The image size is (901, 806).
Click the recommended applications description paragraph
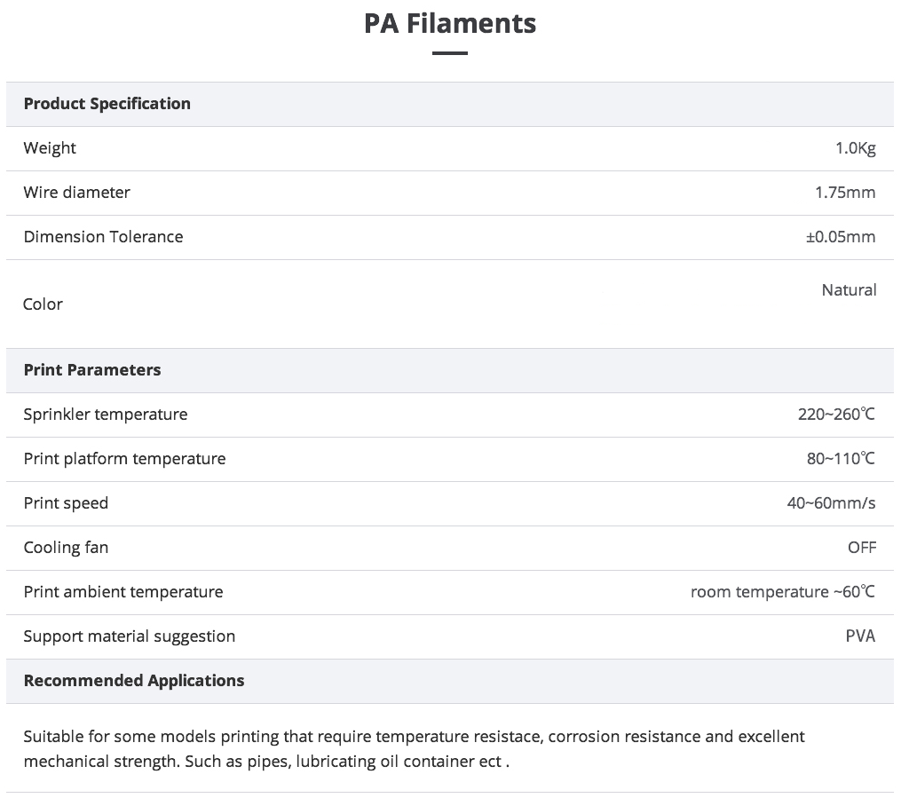coord(414,749)
